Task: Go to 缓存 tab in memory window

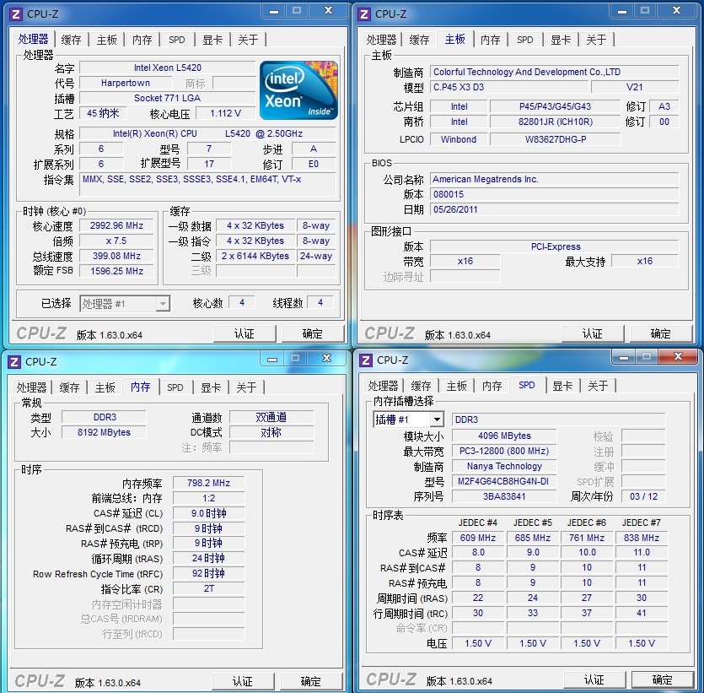Action: coord(69,387)
